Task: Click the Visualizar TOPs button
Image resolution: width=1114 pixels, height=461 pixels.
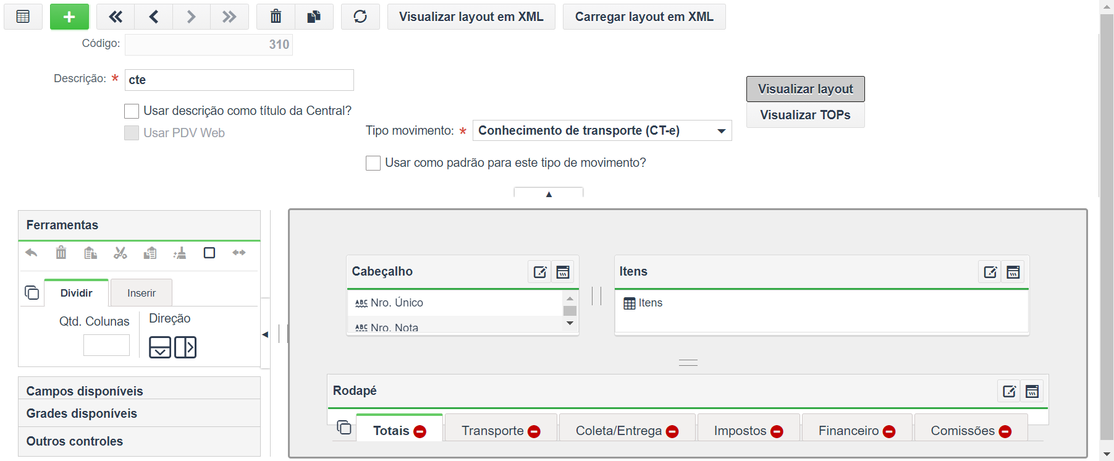Action: [x=805, y=115]
